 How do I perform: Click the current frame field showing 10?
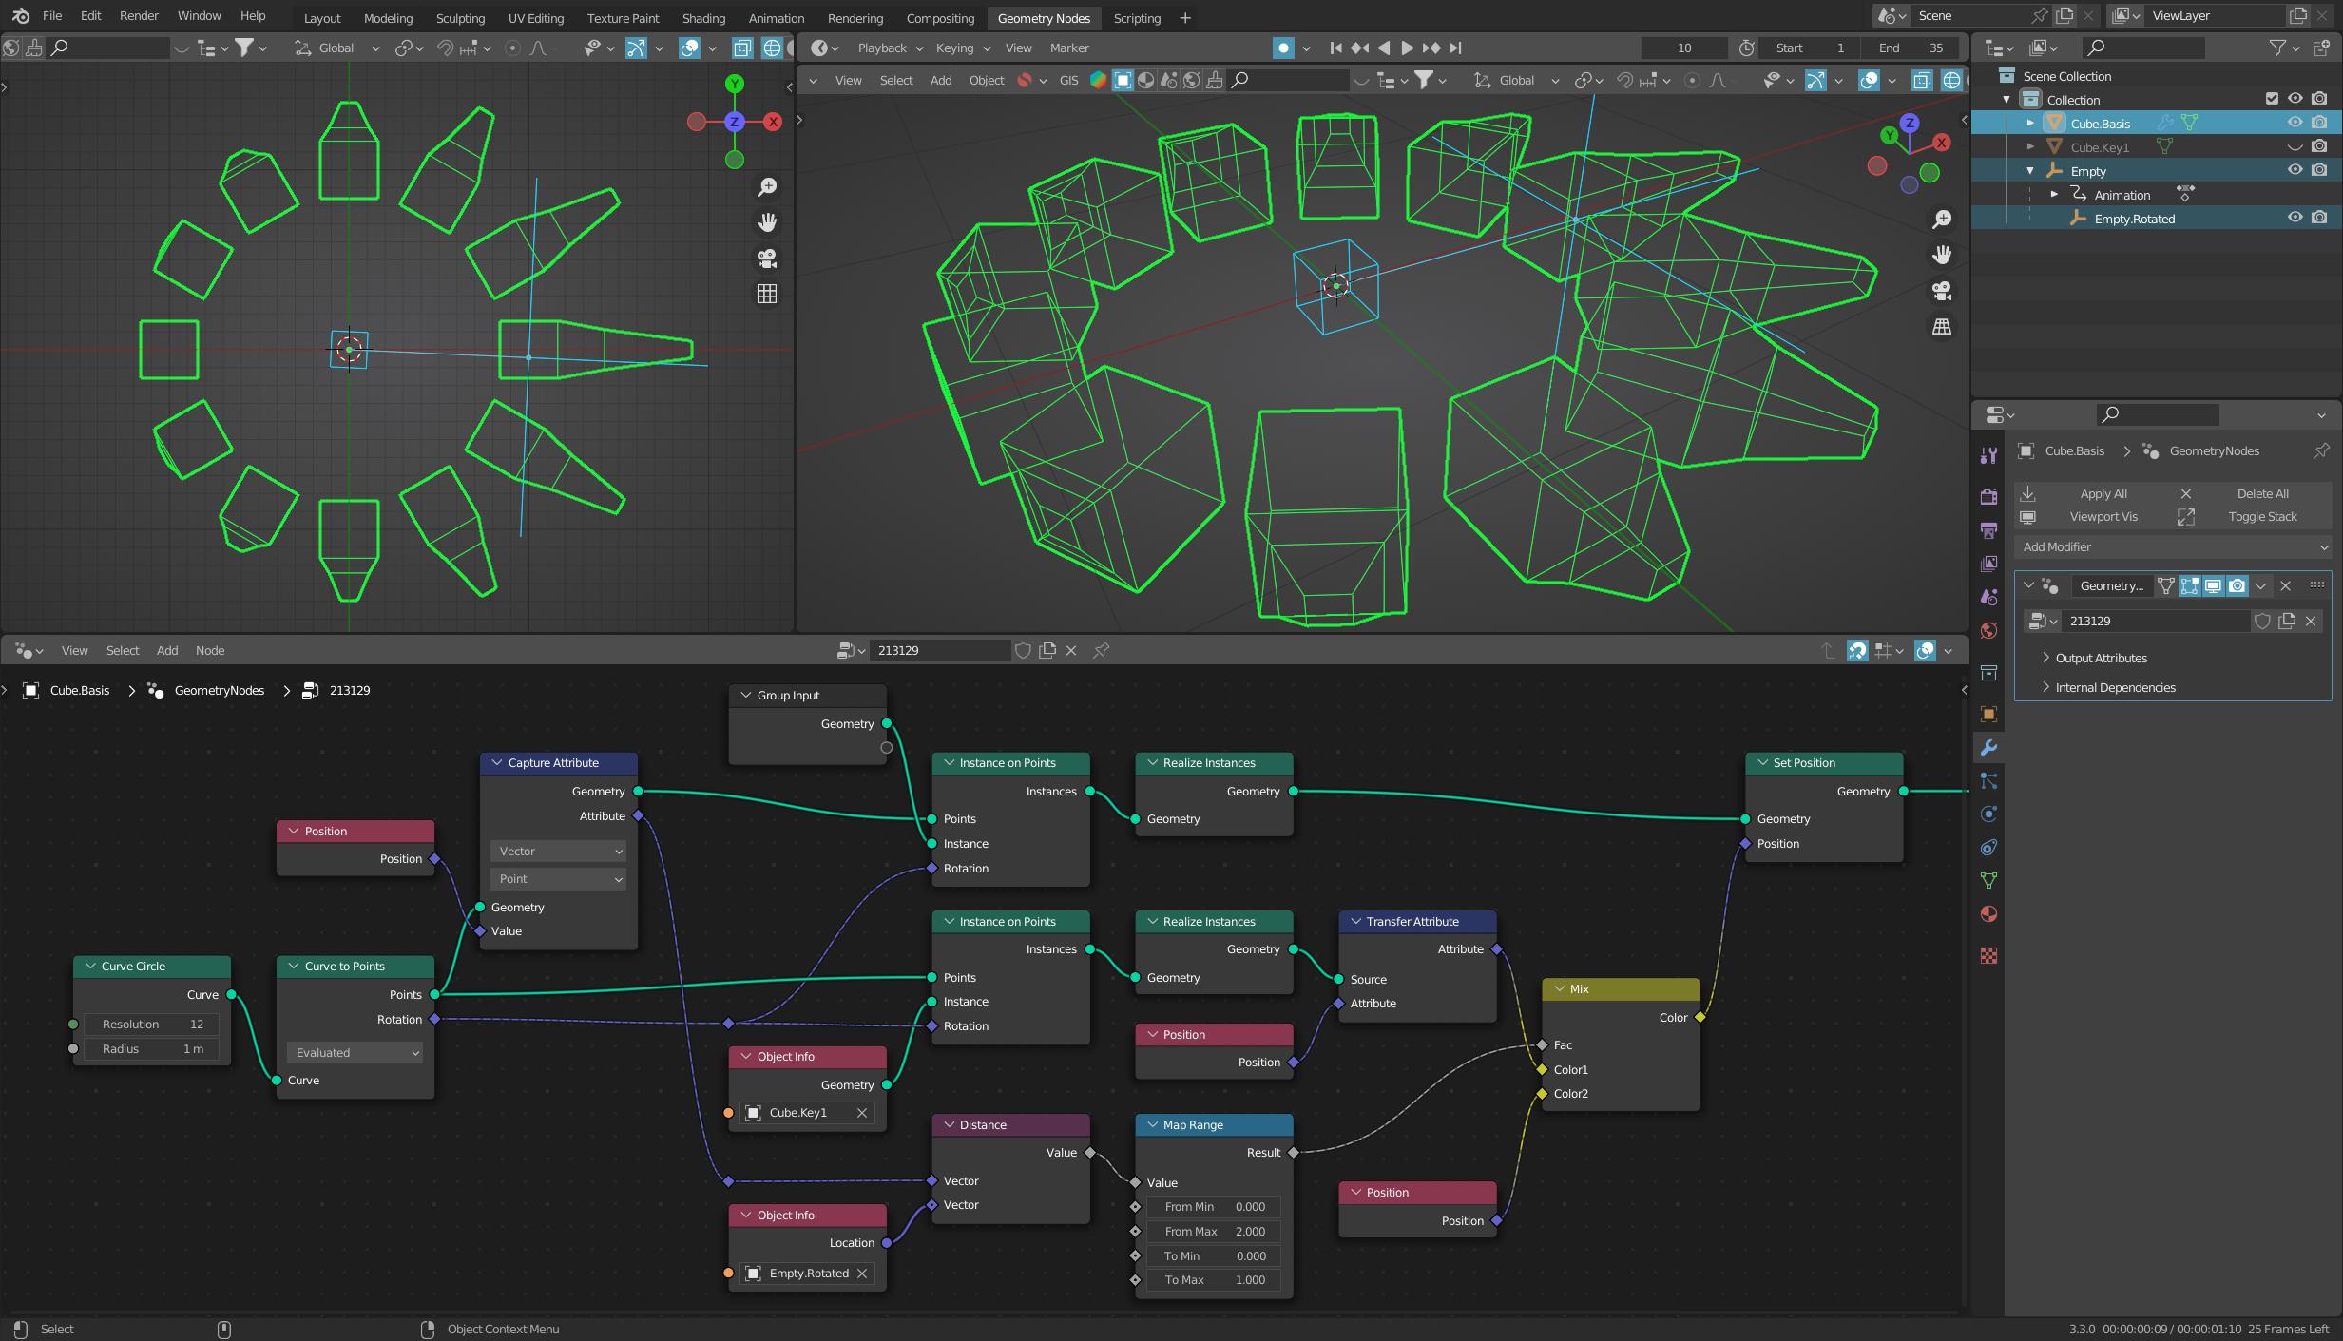coord(1684,48)
